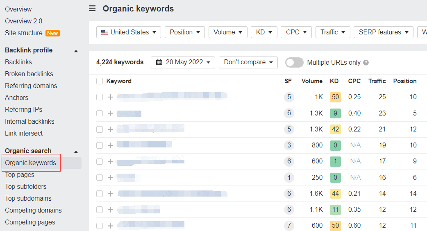Click the hamburger menu icon beside Organic keywords

pos(92,9)
